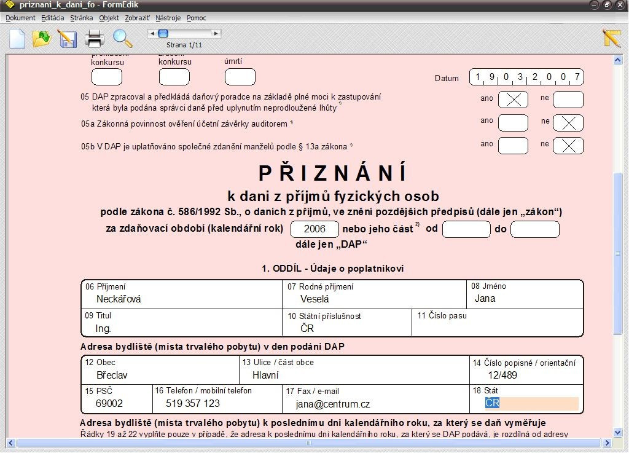
Task: Click the vertical scrollbar's down arrow
Action: [618, 433]
